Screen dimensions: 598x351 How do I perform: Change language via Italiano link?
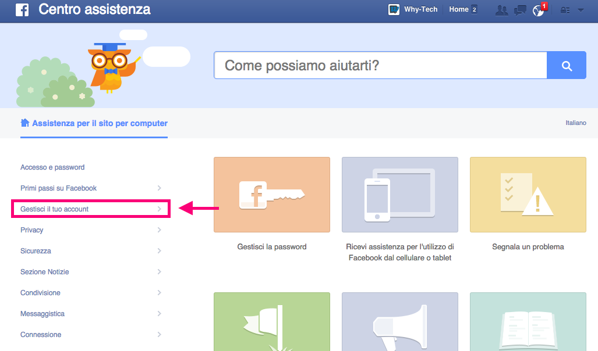pyautogui.click(x=576, y=123)
